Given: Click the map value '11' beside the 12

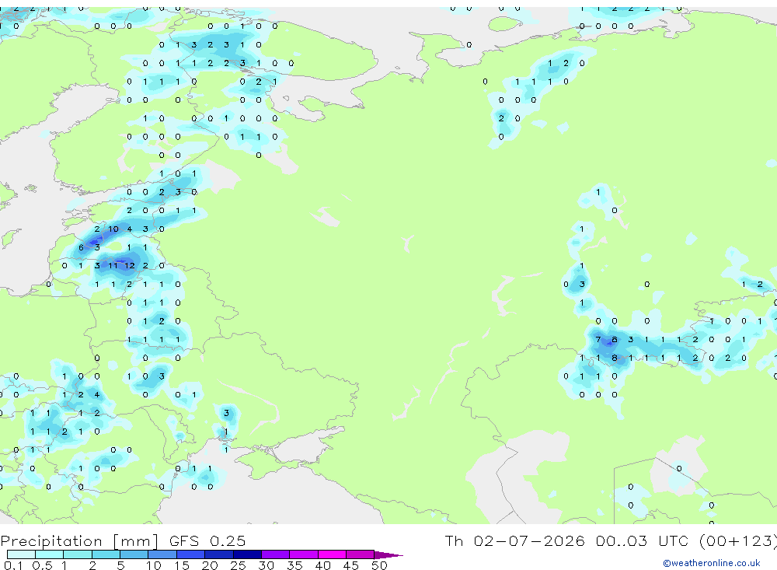Looking at the screenshot, I should [x=113, y=265].
